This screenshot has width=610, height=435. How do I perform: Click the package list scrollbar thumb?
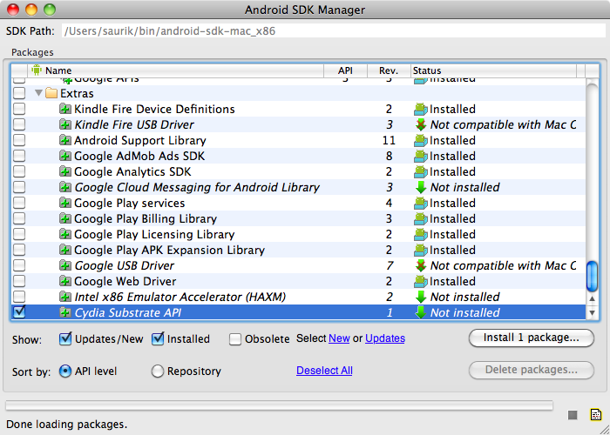coord(592,276)
